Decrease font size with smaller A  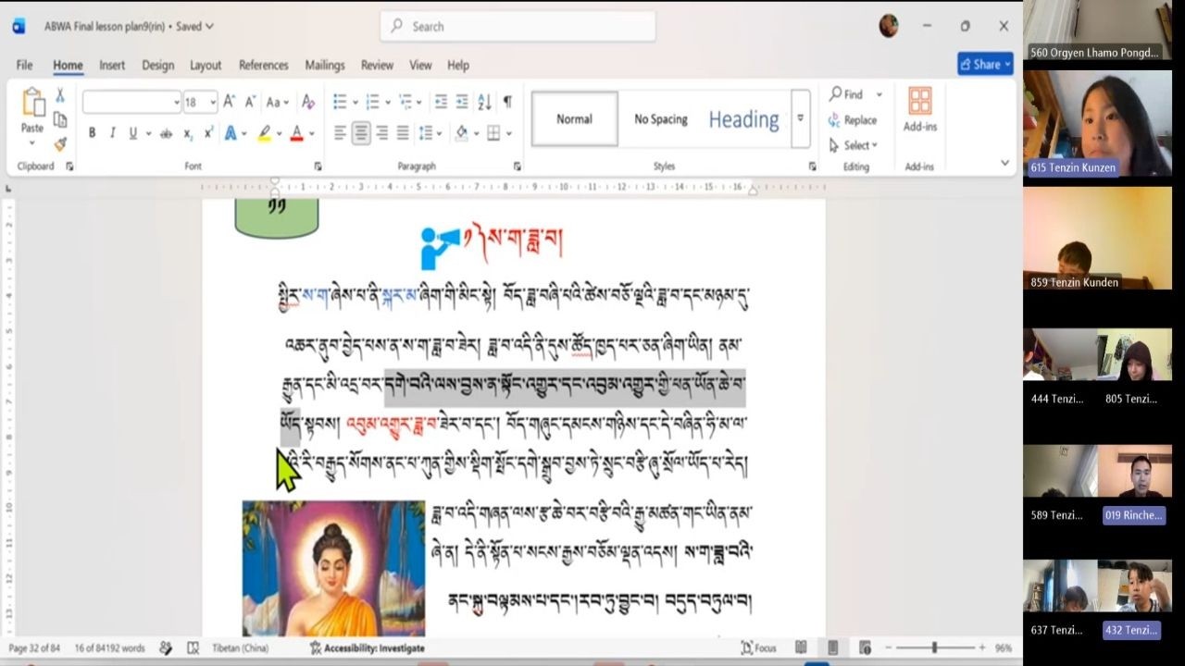tap(249, 102)
